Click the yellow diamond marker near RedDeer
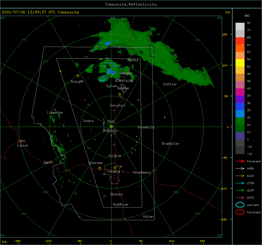 pos(120,95)
